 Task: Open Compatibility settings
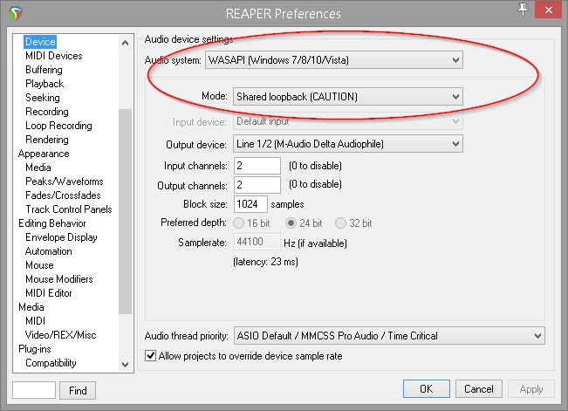pos(51,363)
